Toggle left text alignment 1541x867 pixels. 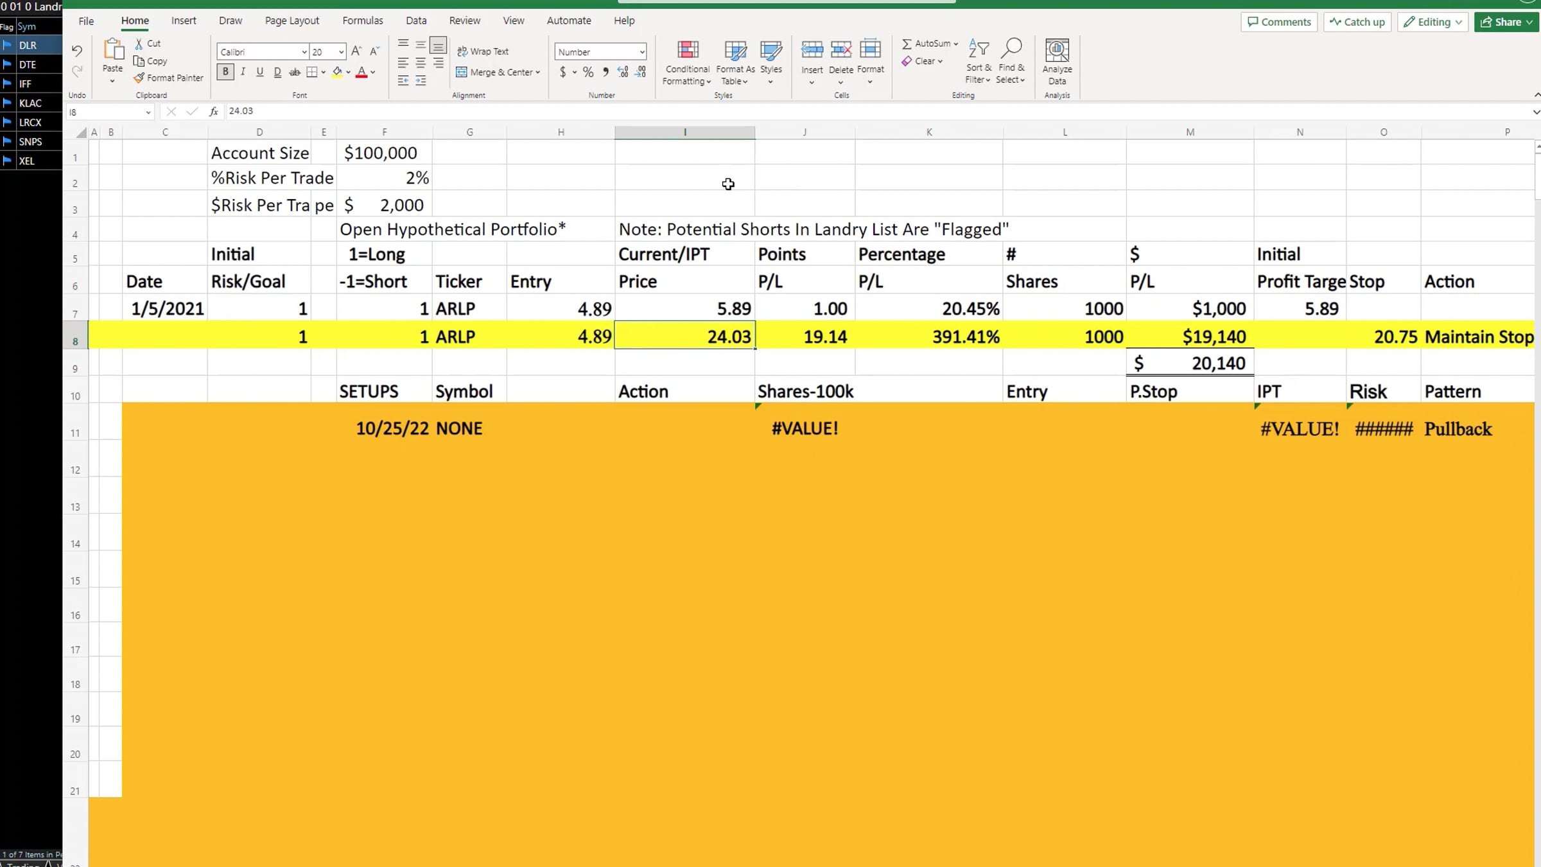403,62
